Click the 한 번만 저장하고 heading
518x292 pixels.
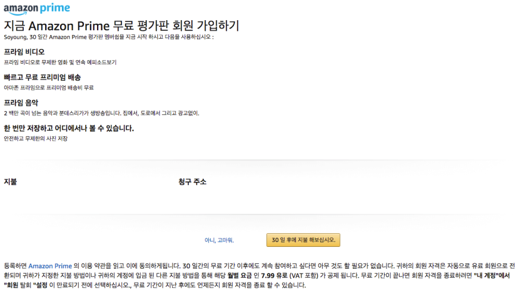(68, 128)
